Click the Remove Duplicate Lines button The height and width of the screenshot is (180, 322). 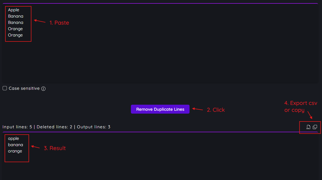point(160,109)
